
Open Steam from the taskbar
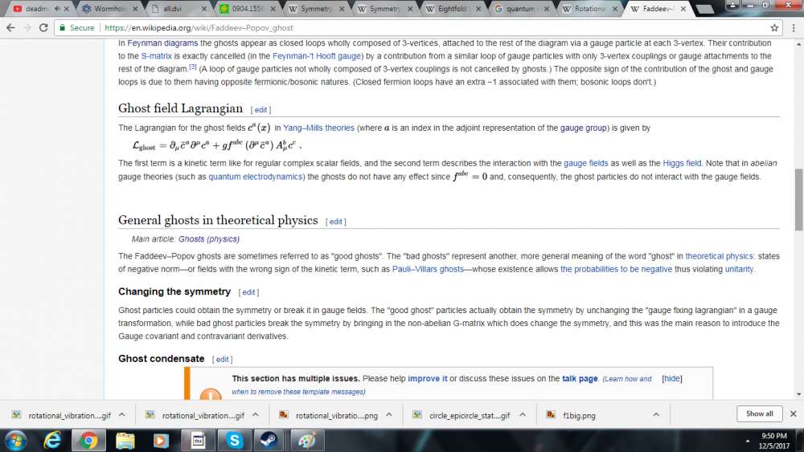(265, 440)
